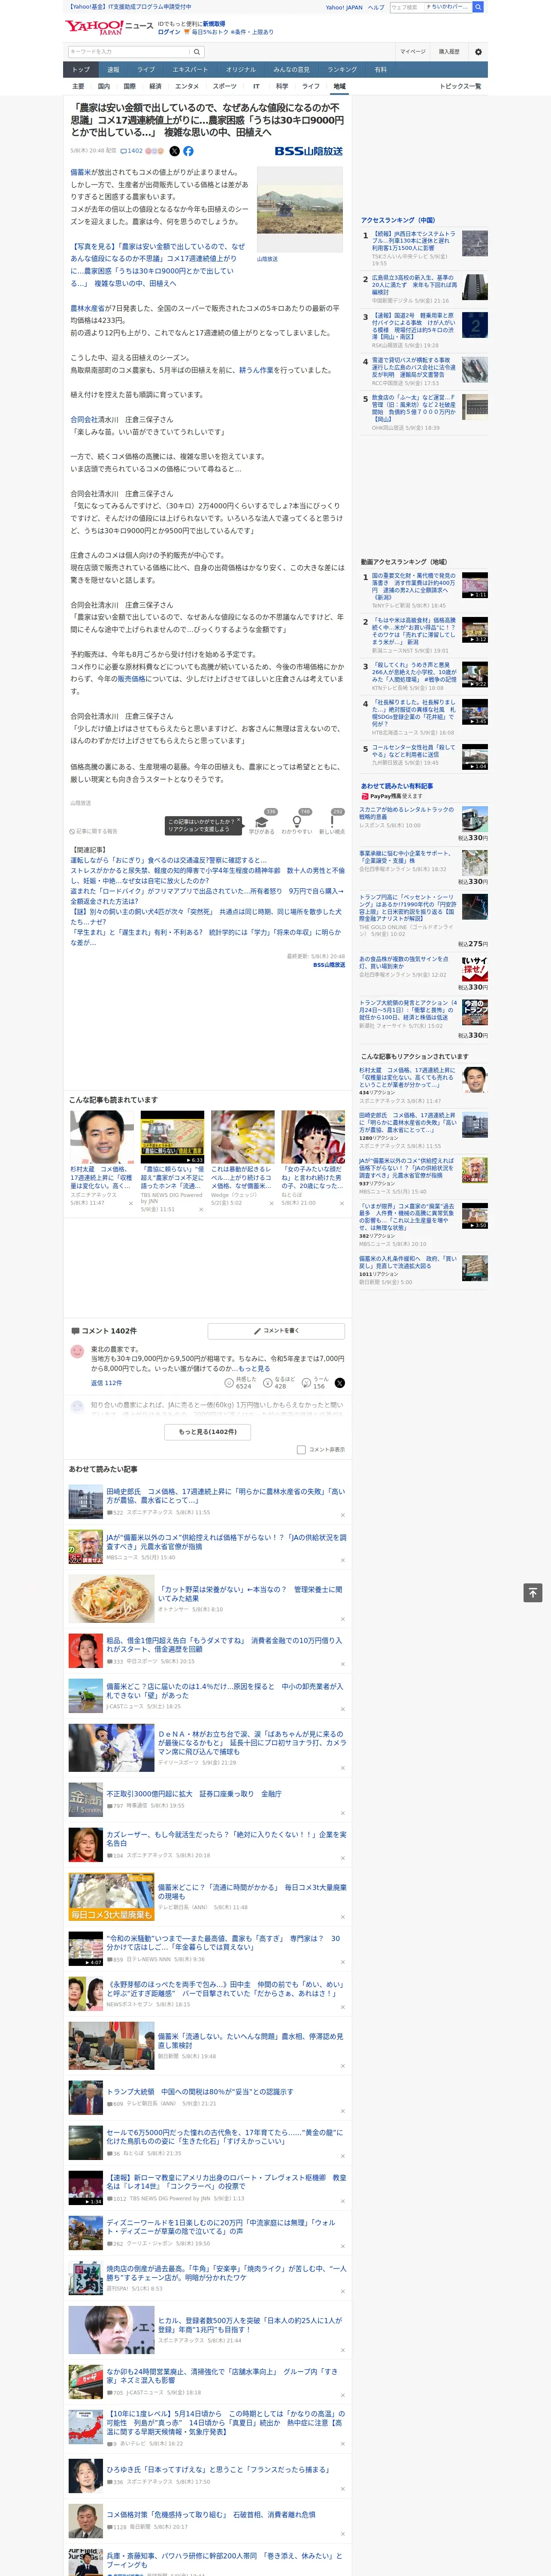Open the ライブ main navigation tab
Viewport: 551px width, 2576px height.
coord(146,70)
